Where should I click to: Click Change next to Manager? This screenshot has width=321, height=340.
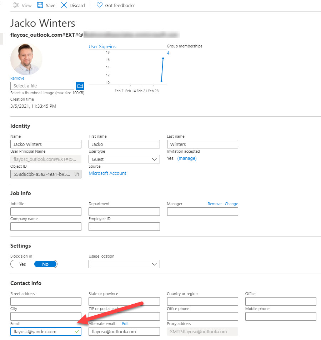[231, 204]
